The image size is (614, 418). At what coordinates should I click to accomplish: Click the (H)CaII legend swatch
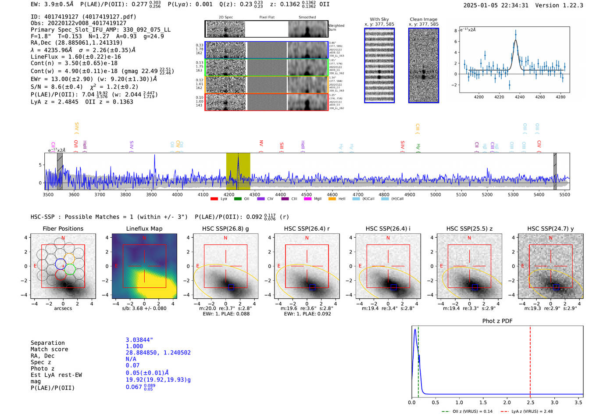click(385, 199)
